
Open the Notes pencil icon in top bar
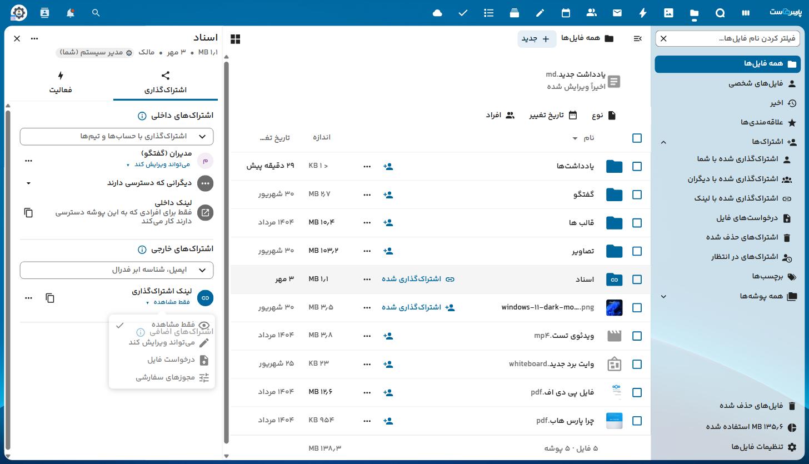pyautogui.click(x=540, y=13)
